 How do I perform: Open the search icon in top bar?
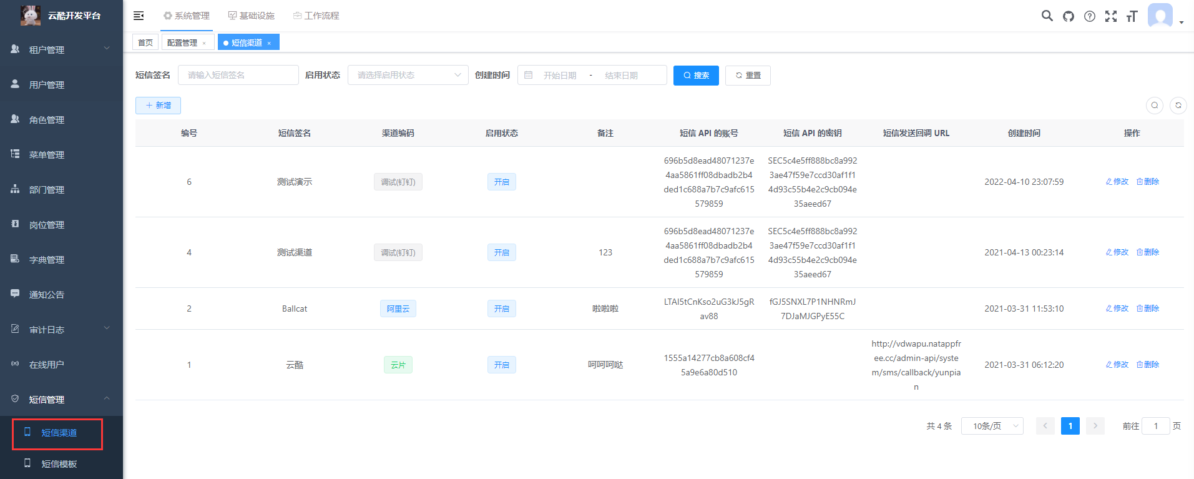[x=1047, y=16]
